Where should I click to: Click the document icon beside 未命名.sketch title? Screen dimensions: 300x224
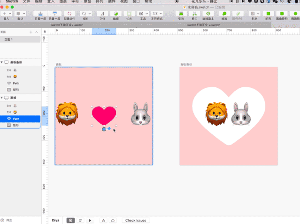click(185, 7)
